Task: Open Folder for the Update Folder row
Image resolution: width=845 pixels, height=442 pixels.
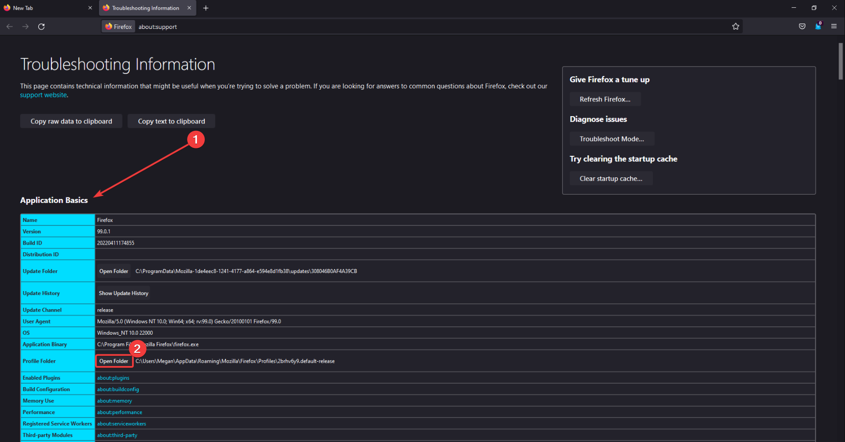Action: coord(114,271)
